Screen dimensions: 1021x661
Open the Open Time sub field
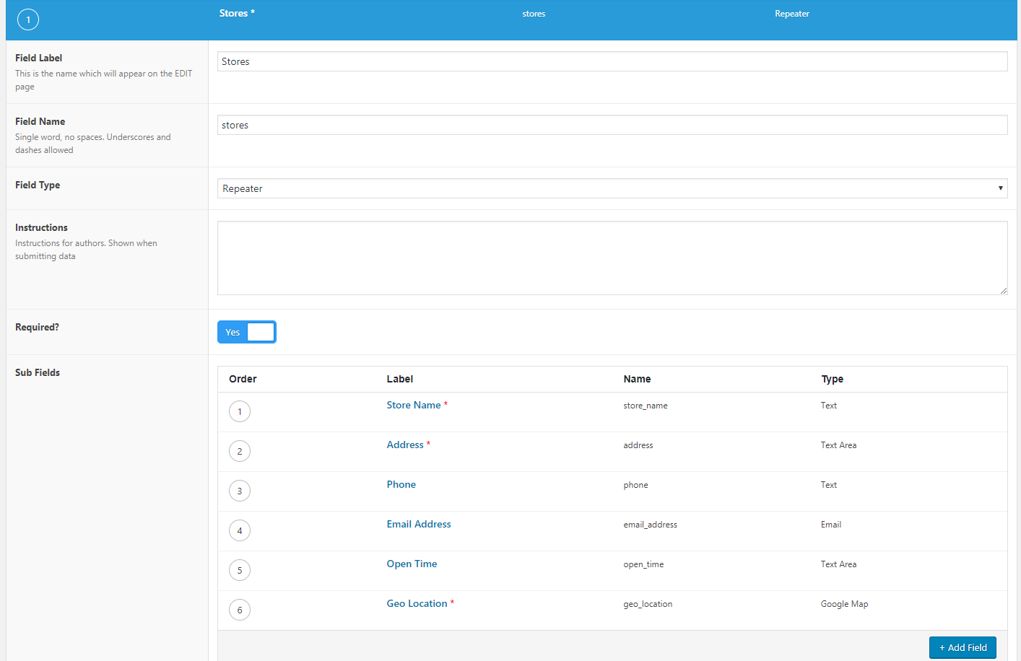(x=412, y=564)
